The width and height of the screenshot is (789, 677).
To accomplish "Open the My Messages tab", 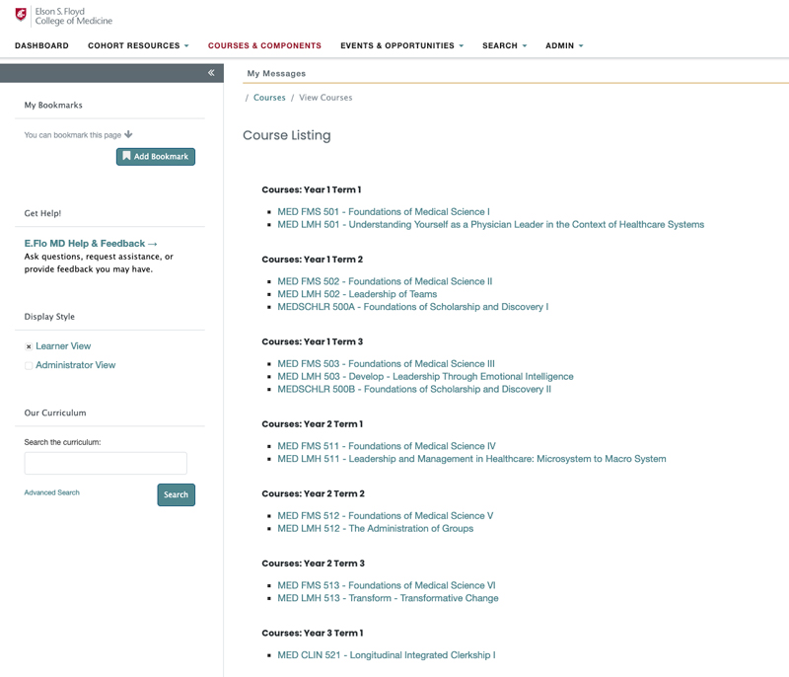I will click(x=276, y=73).
